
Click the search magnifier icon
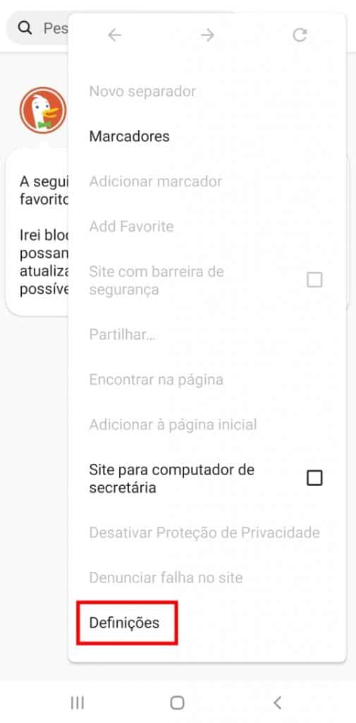25,28
